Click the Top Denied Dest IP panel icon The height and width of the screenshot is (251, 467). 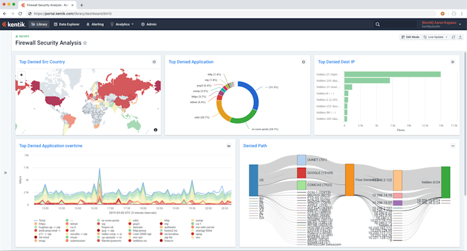(453, 62)
